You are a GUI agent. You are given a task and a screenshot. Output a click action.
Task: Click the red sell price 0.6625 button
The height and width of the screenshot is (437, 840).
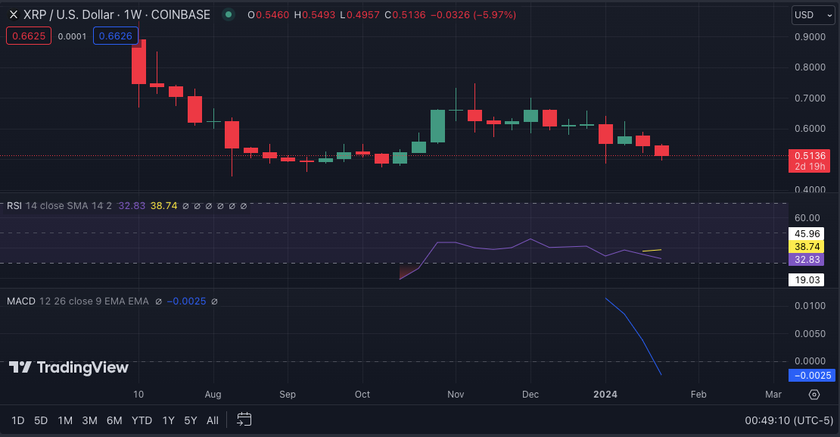click(x=29, y=36)
